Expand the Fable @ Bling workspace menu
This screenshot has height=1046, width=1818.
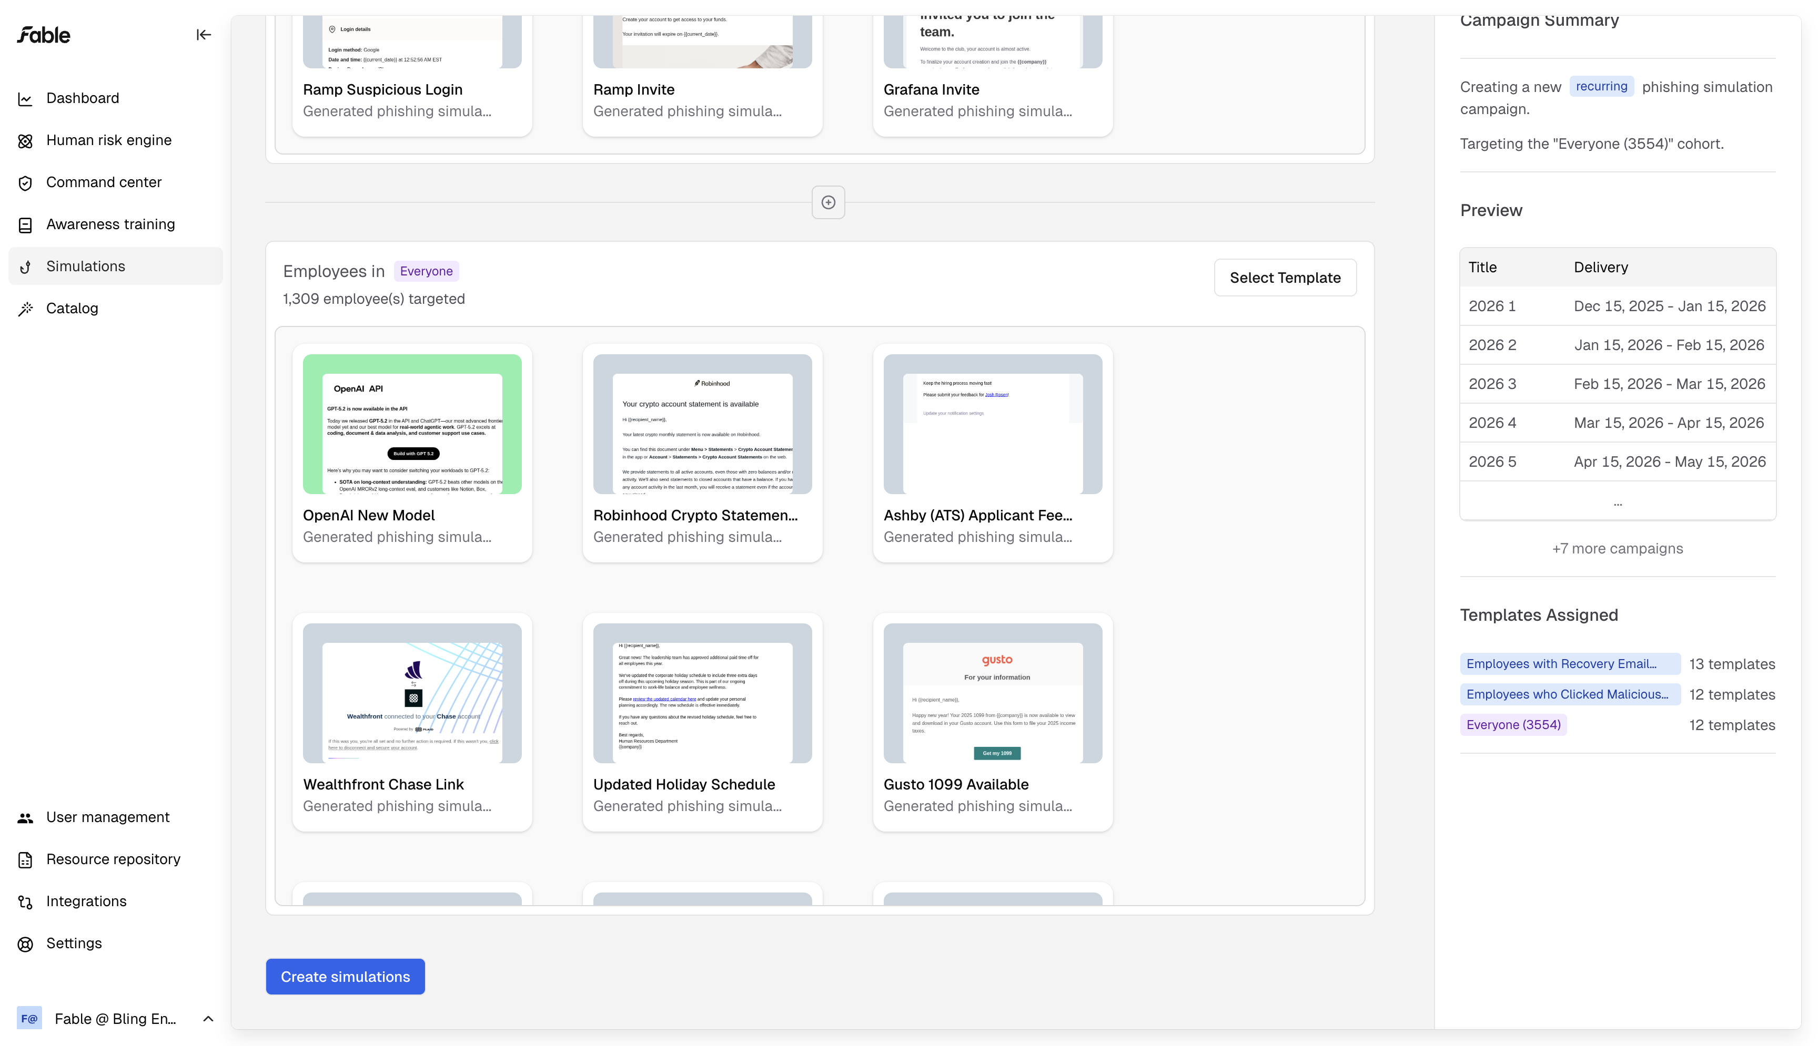208,1019
